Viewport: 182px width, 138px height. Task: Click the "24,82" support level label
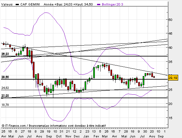coord(5,88)
